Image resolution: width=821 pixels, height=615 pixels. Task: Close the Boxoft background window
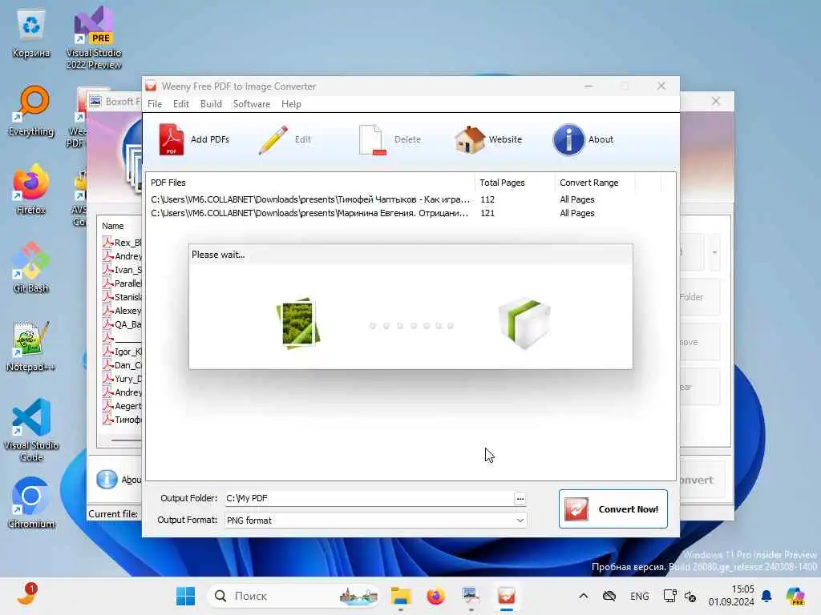coord(716,101)
